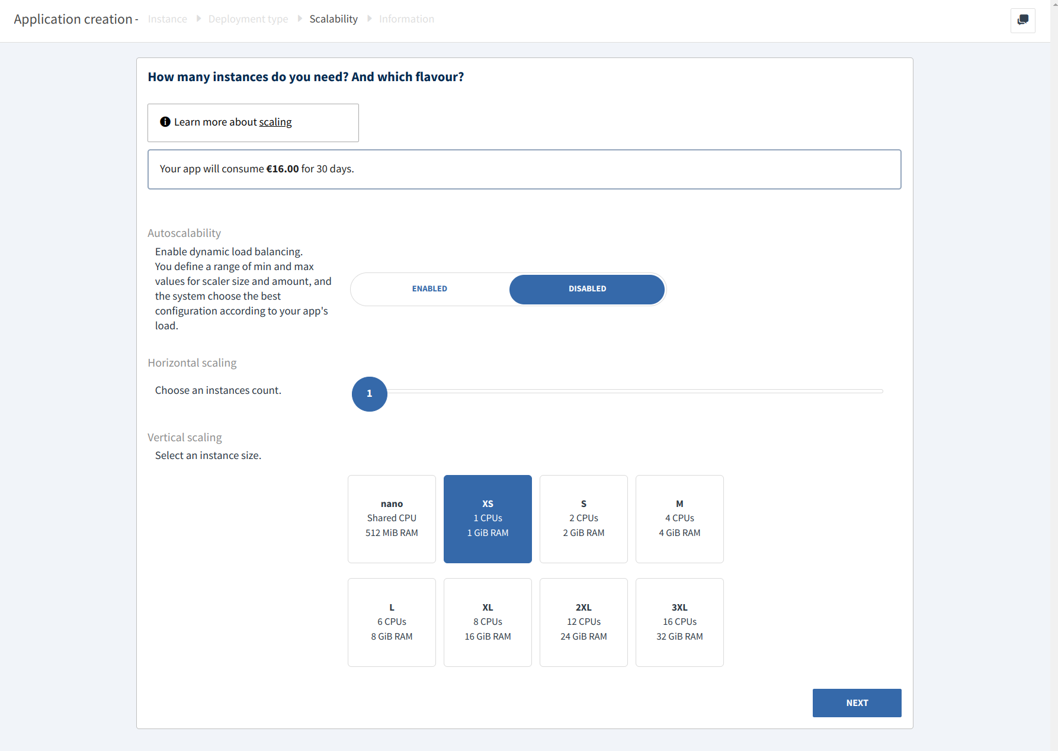
Task: Enable autoscalability
Action: point(429,289)
